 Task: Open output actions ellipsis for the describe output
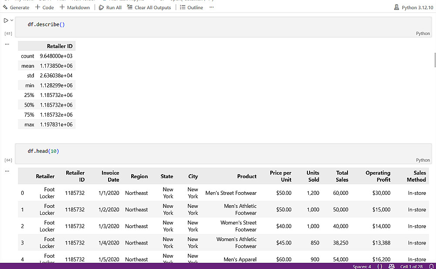(7, 44)
